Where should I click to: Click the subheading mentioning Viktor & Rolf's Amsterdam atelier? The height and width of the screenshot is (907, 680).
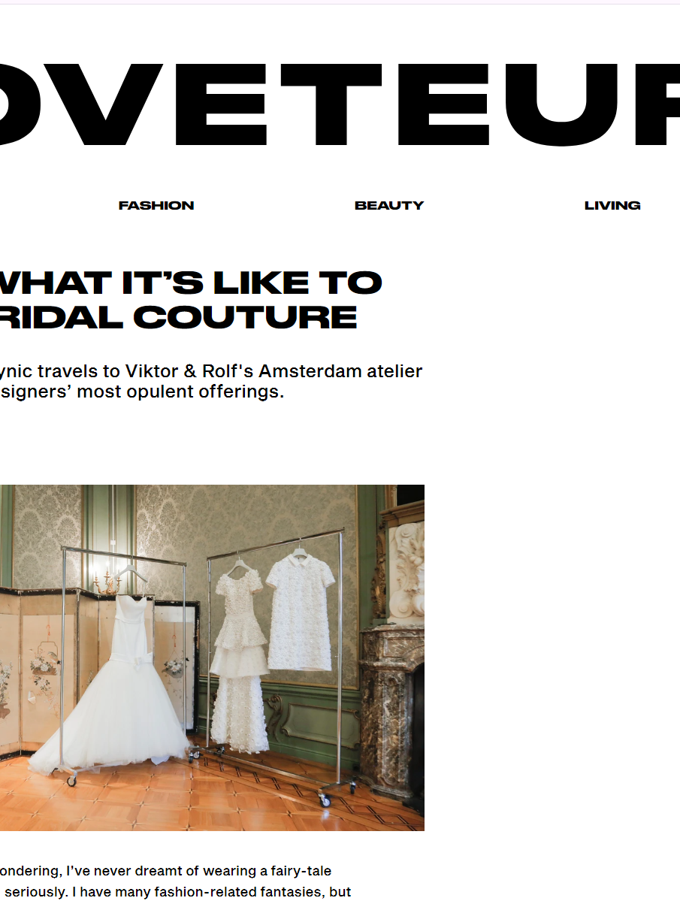click(x=211, y=371)
